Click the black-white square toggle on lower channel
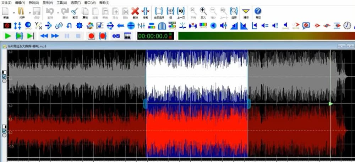The width and height of the screenshot is (355, 162). click(4, 127)
